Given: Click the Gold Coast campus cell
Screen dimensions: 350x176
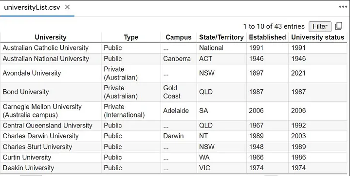Looking at the screenshot, I should coord(172,92).
